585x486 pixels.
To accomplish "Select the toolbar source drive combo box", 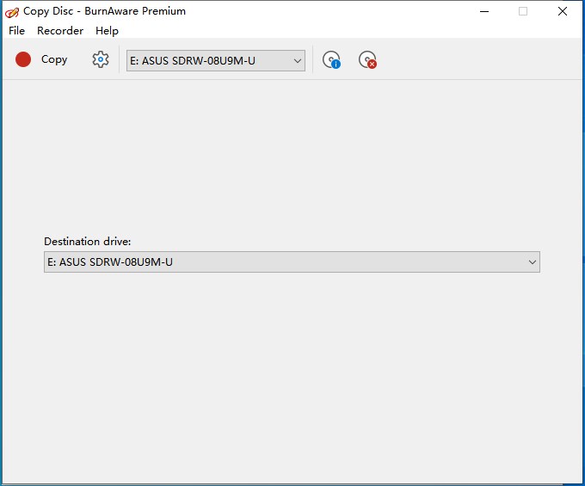I will click(x=206, y=60).
